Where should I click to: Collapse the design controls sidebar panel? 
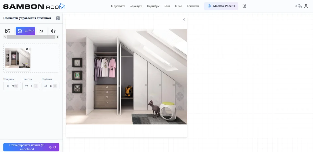click(58, 18)
